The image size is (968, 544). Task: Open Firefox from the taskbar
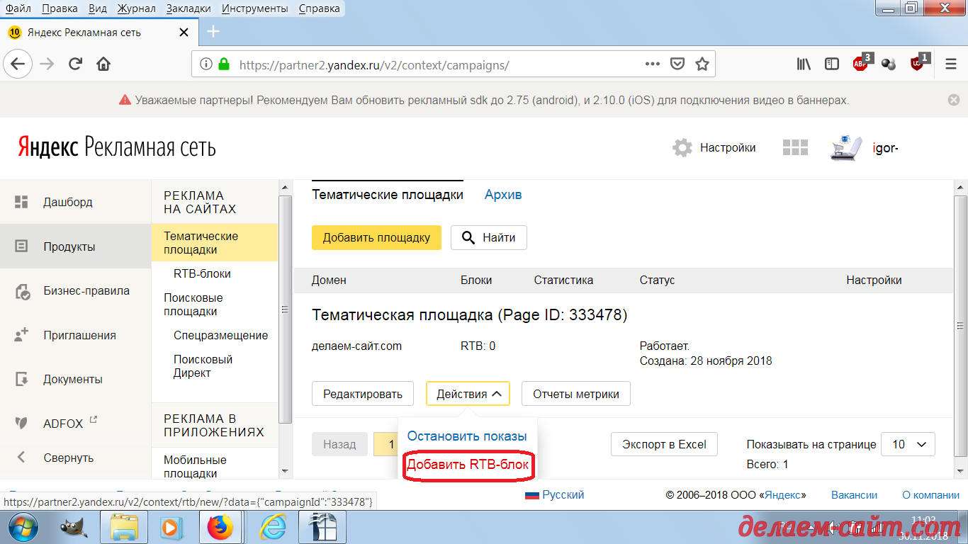tap(220, 528)
